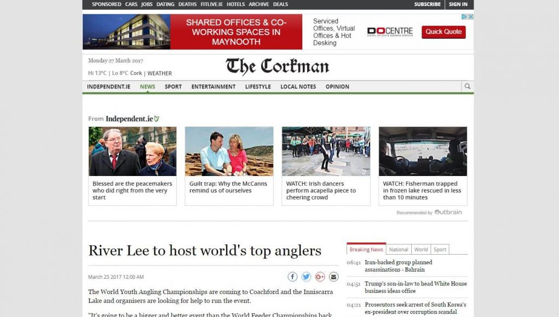This screenshot has width=559, height=317.
Task: Select LIFESTYLE in the main navigation
Action: [258, 86]
